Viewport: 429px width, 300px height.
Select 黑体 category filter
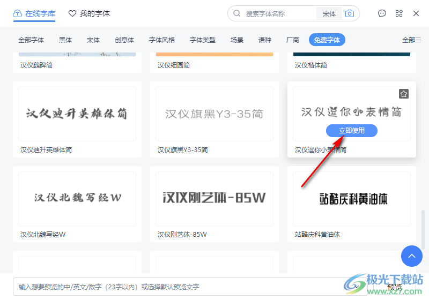pyautogui.click(x=65, y=40)
